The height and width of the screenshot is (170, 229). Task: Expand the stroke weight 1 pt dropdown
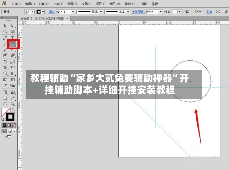73,12
